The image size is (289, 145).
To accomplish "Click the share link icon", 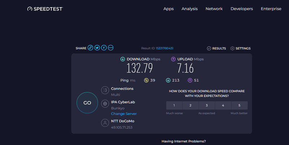I will 90,48.
